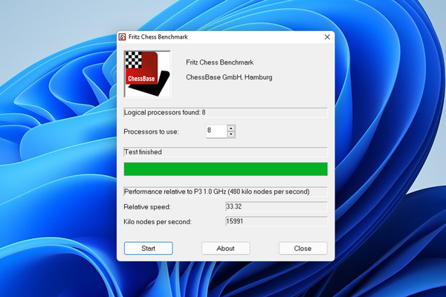Click the ChessBase logo image

(146, 74)
